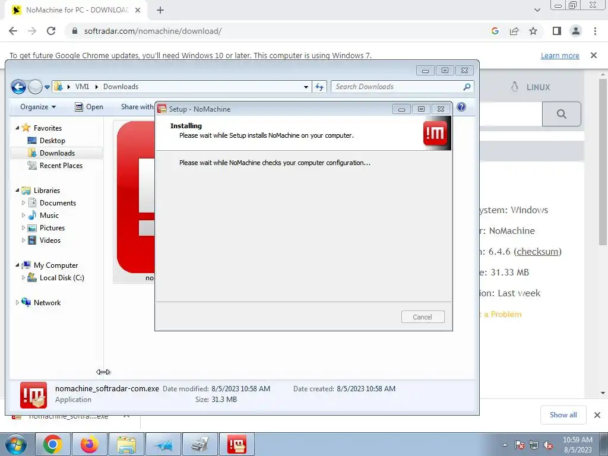Open the checksum link
This screenshot has width=608, height=456.
(537, 251)
